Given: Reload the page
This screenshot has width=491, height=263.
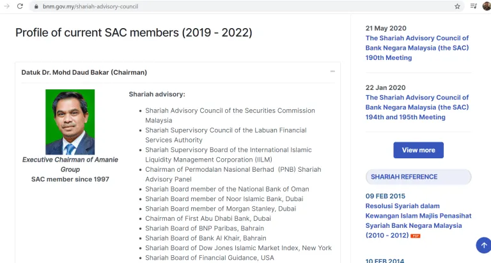Looking at the screenshot, I should click(x=20, y=6).
